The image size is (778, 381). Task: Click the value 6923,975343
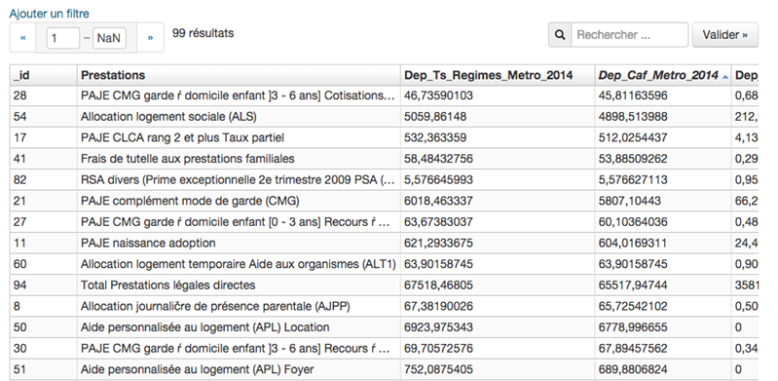[x=438, y=327]
